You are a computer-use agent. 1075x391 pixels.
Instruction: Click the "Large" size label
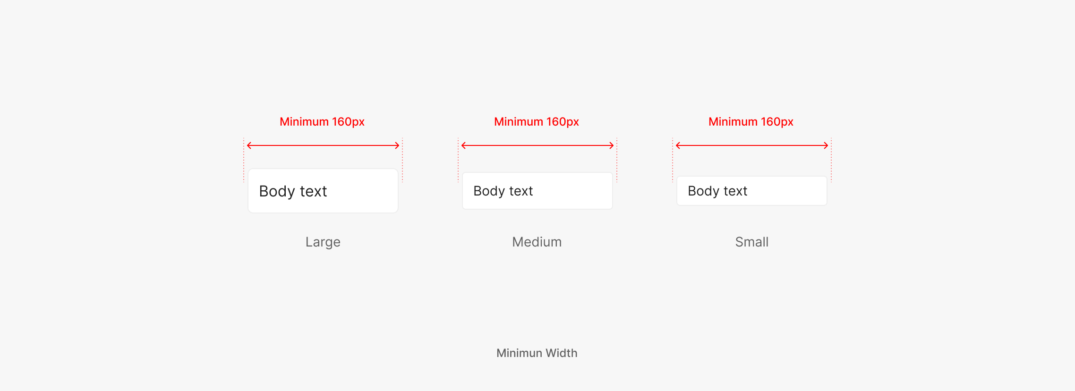pyautogui.click(x=323, y=242)
